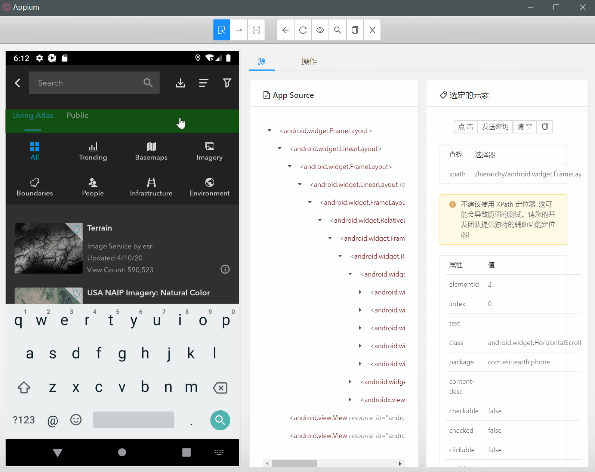Toggle the recording eye icon
This screenshot has width=595, height=472.
coord(320,30)
